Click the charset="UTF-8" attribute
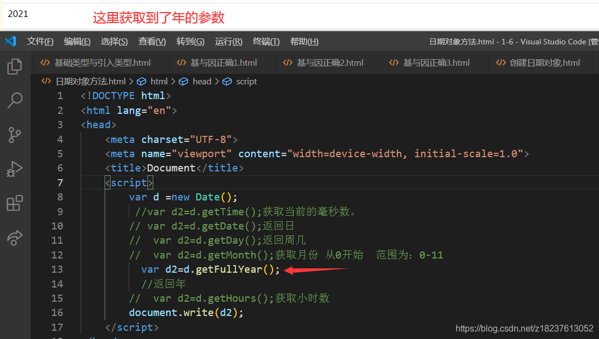The width and height of the screenshot is (599, 339). pyautogui.click(x=186, y=140)
